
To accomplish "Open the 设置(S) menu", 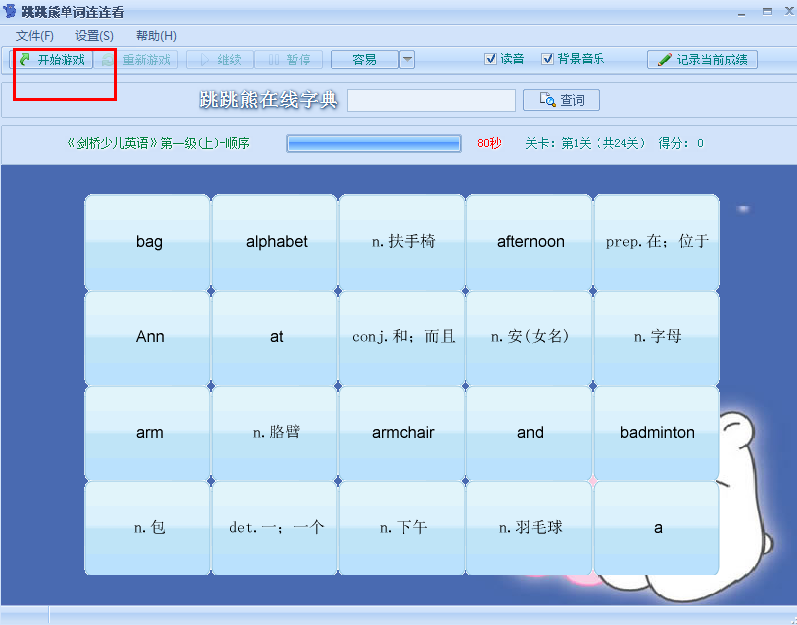I will [x=94, y=36].
